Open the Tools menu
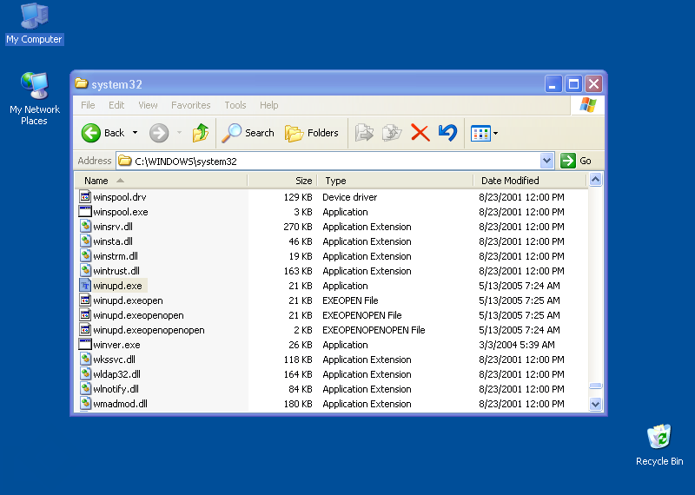This screenshot has height=495, width=695. [x=235, y=105]
